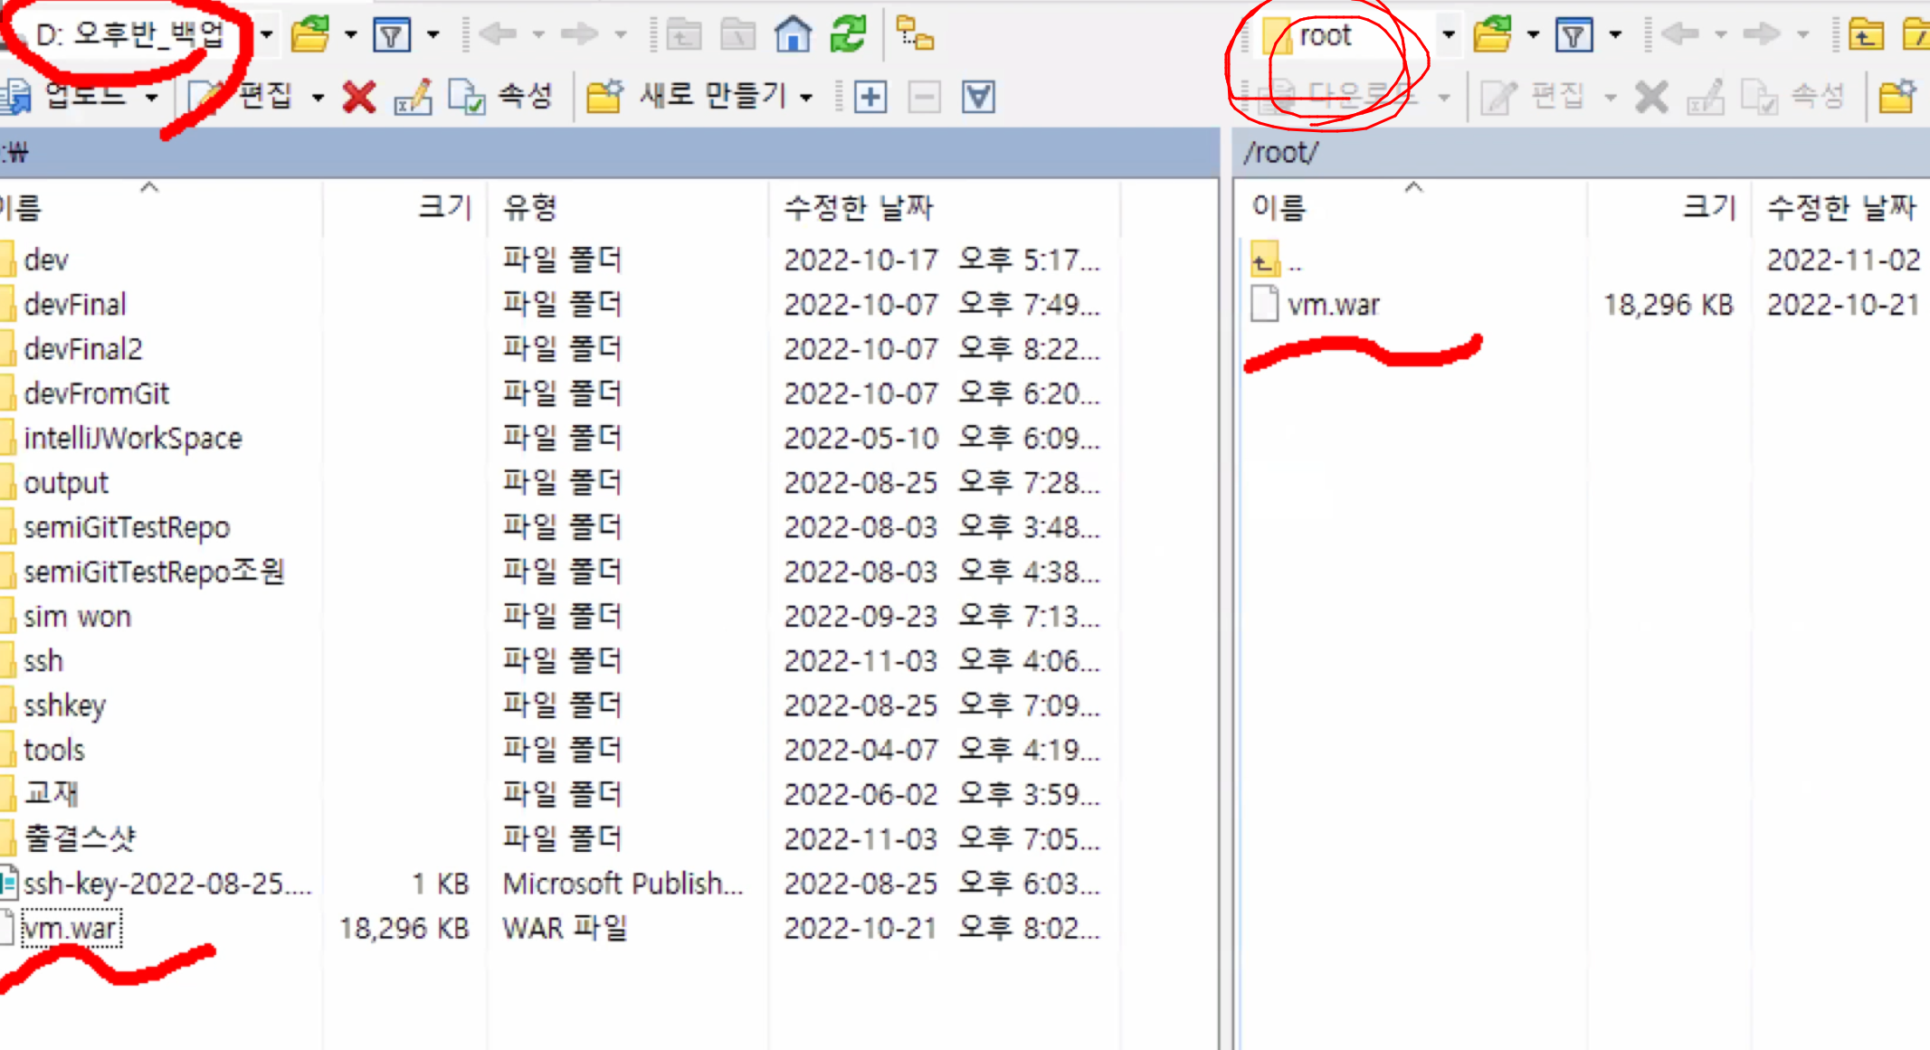Select the local vm.war file

(71, 929)
